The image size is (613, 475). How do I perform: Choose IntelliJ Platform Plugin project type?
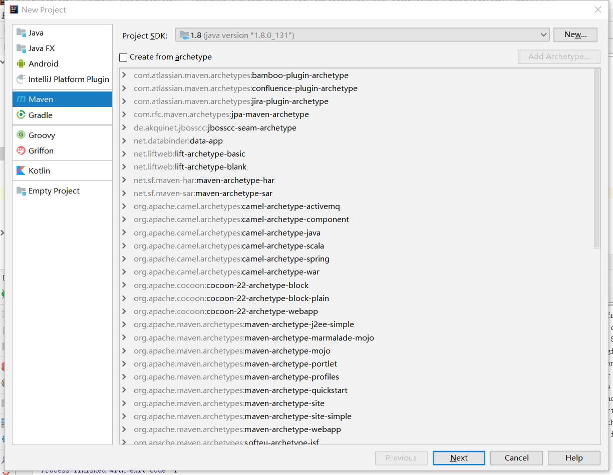click(x=62, y=79)
